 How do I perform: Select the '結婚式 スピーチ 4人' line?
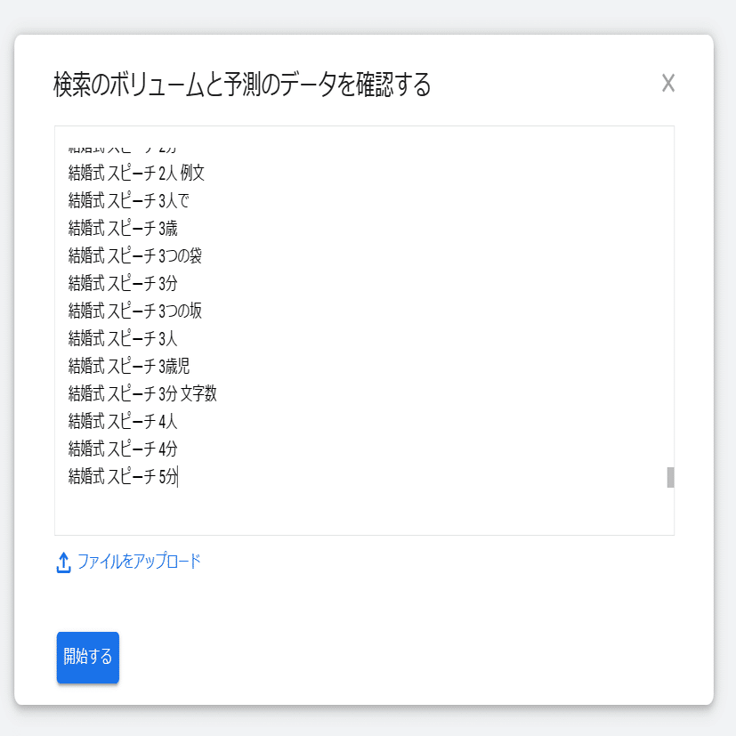[x=124, y=422]
